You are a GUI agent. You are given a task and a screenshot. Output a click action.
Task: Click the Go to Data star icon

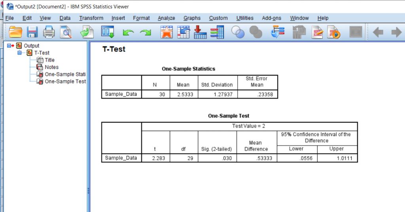(167, 32)
